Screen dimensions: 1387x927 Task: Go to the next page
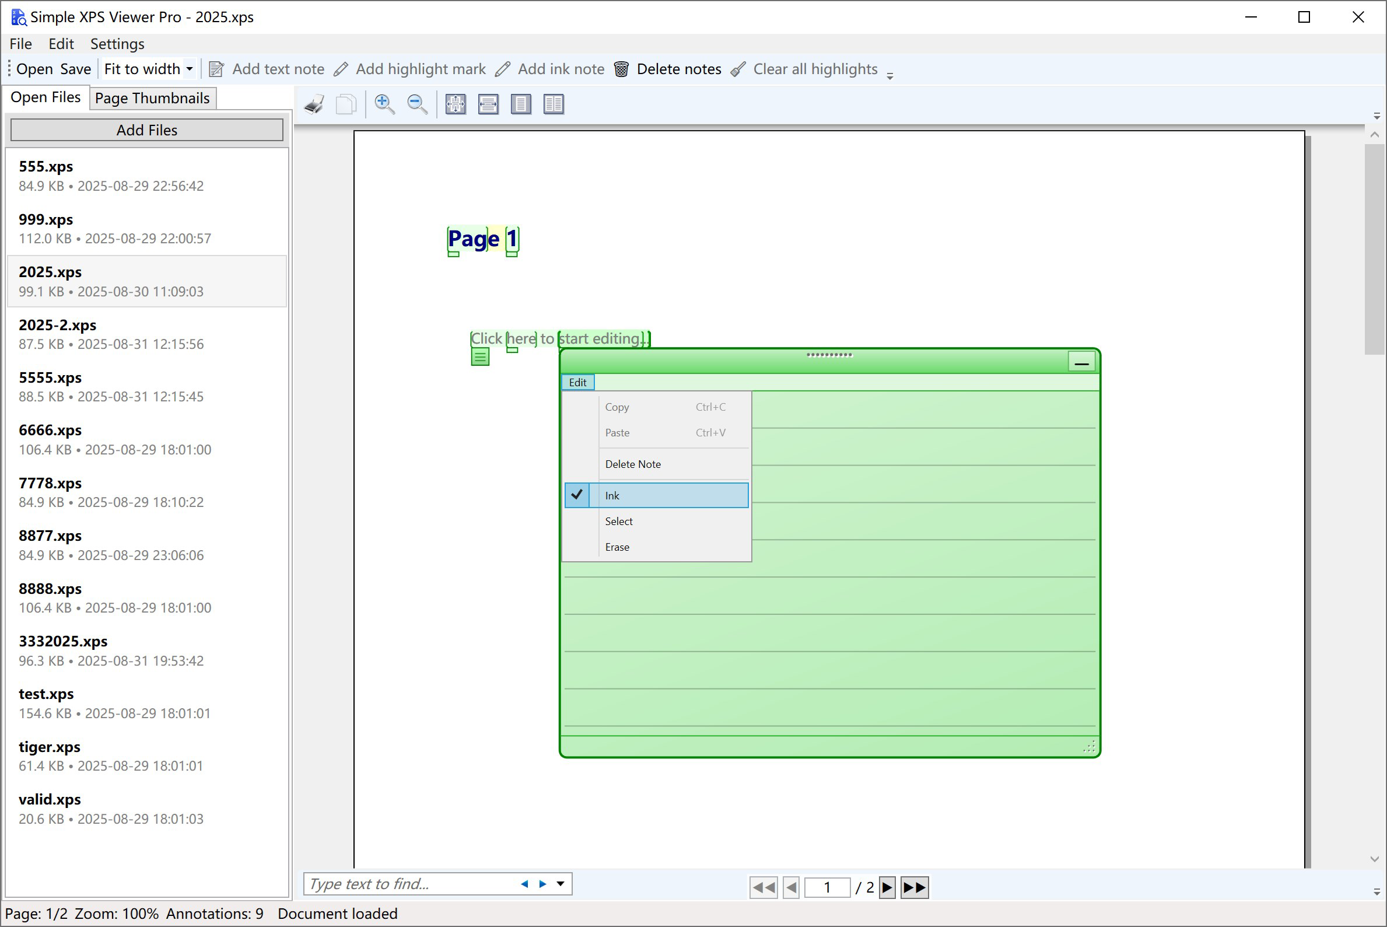[x=887, y=887]
